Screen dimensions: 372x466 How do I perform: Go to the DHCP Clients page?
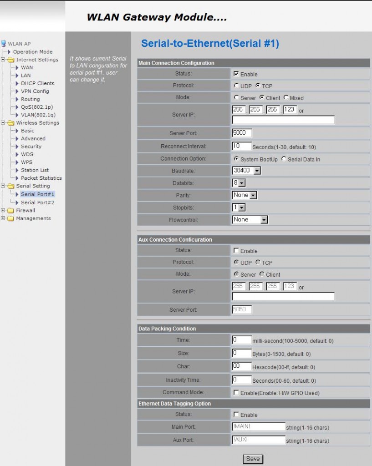[37, 83]
